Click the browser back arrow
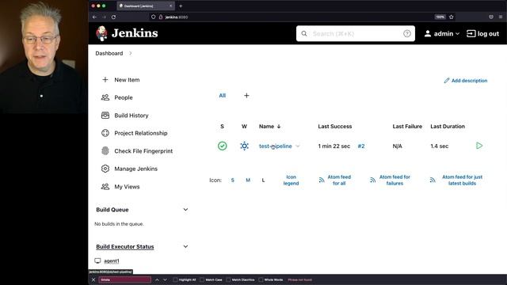Screen dimensions: 507x285 [94, 17]
